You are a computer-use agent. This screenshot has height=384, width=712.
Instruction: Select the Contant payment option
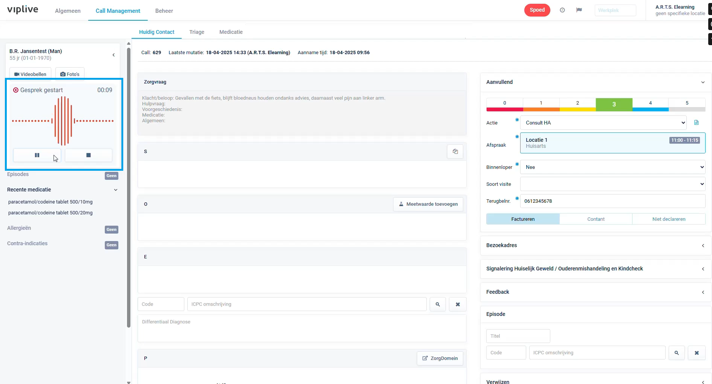pos(596,219)
